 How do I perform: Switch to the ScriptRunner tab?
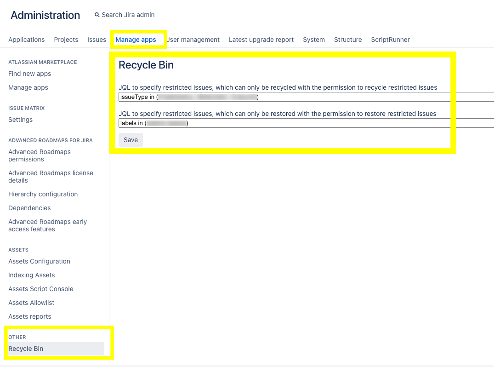point(390,40)
